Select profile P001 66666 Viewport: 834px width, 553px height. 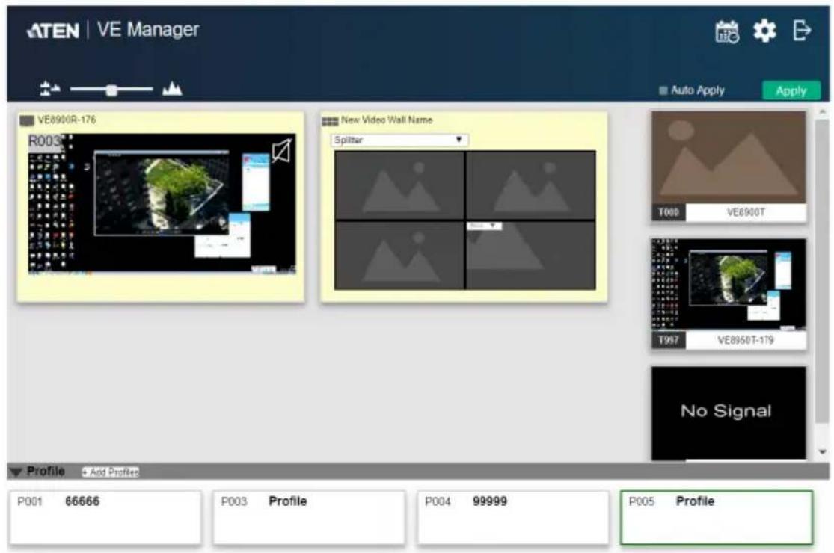click(105, 517)
